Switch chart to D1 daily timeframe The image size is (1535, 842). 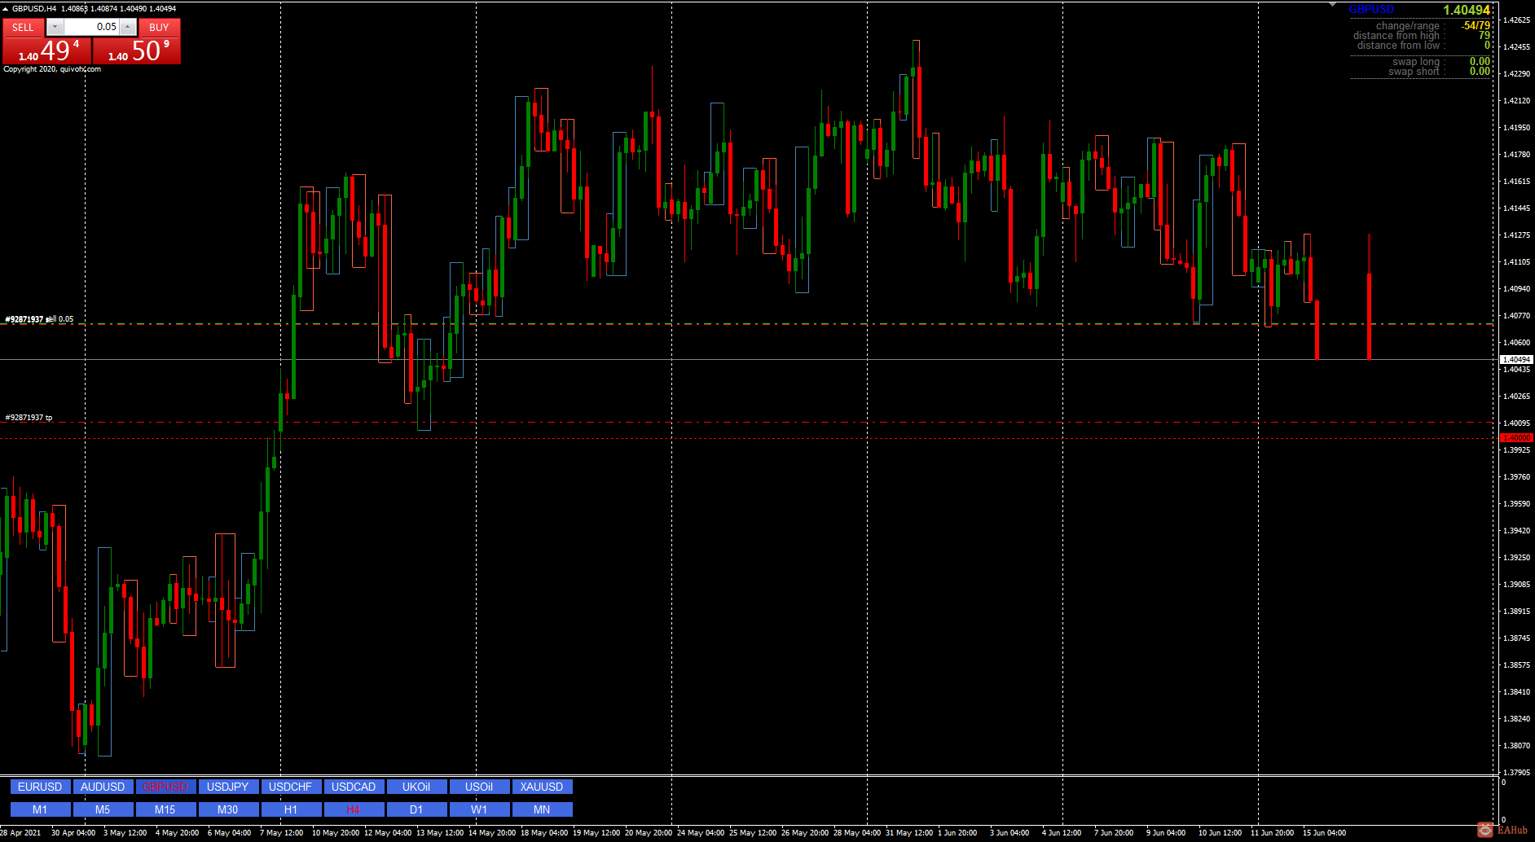tap(416, 809)
